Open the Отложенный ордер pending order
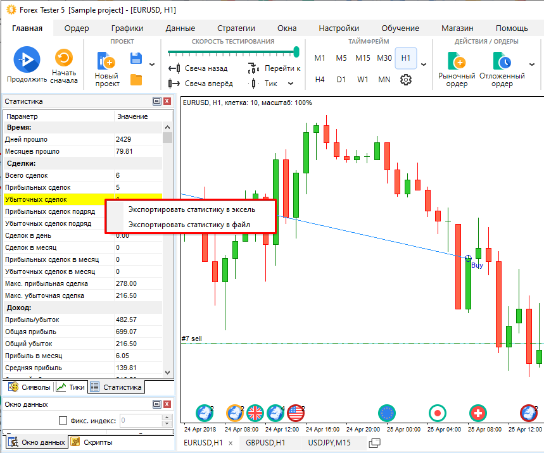The image size is (544, 453). [503, 62]
